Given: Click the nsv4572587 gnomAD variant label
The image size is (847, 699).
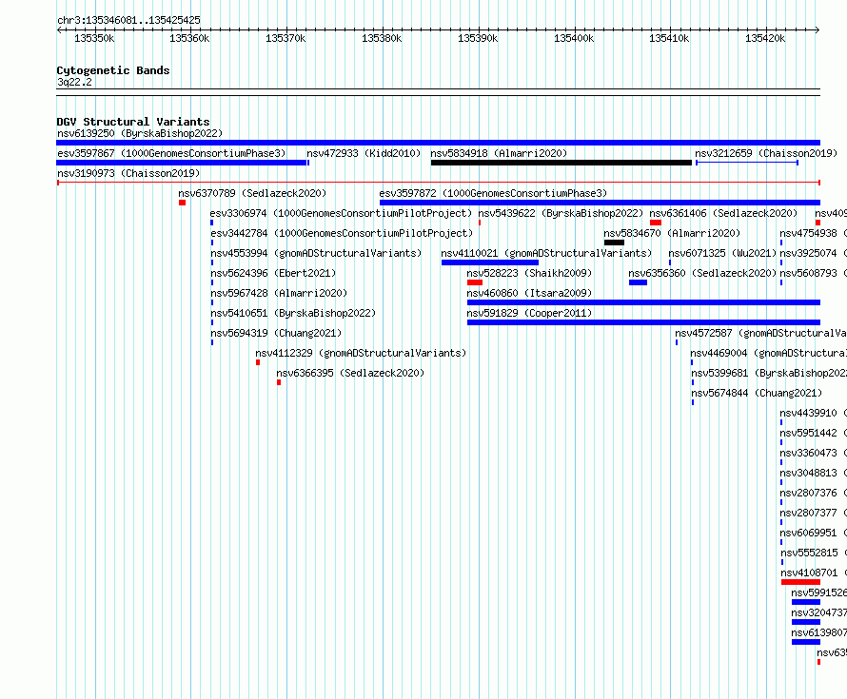Looking at the screenshot, I should click(760, 333).
